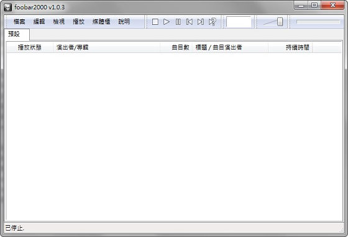
Task: Click the volume slider handle
Action: coord(280,22)
